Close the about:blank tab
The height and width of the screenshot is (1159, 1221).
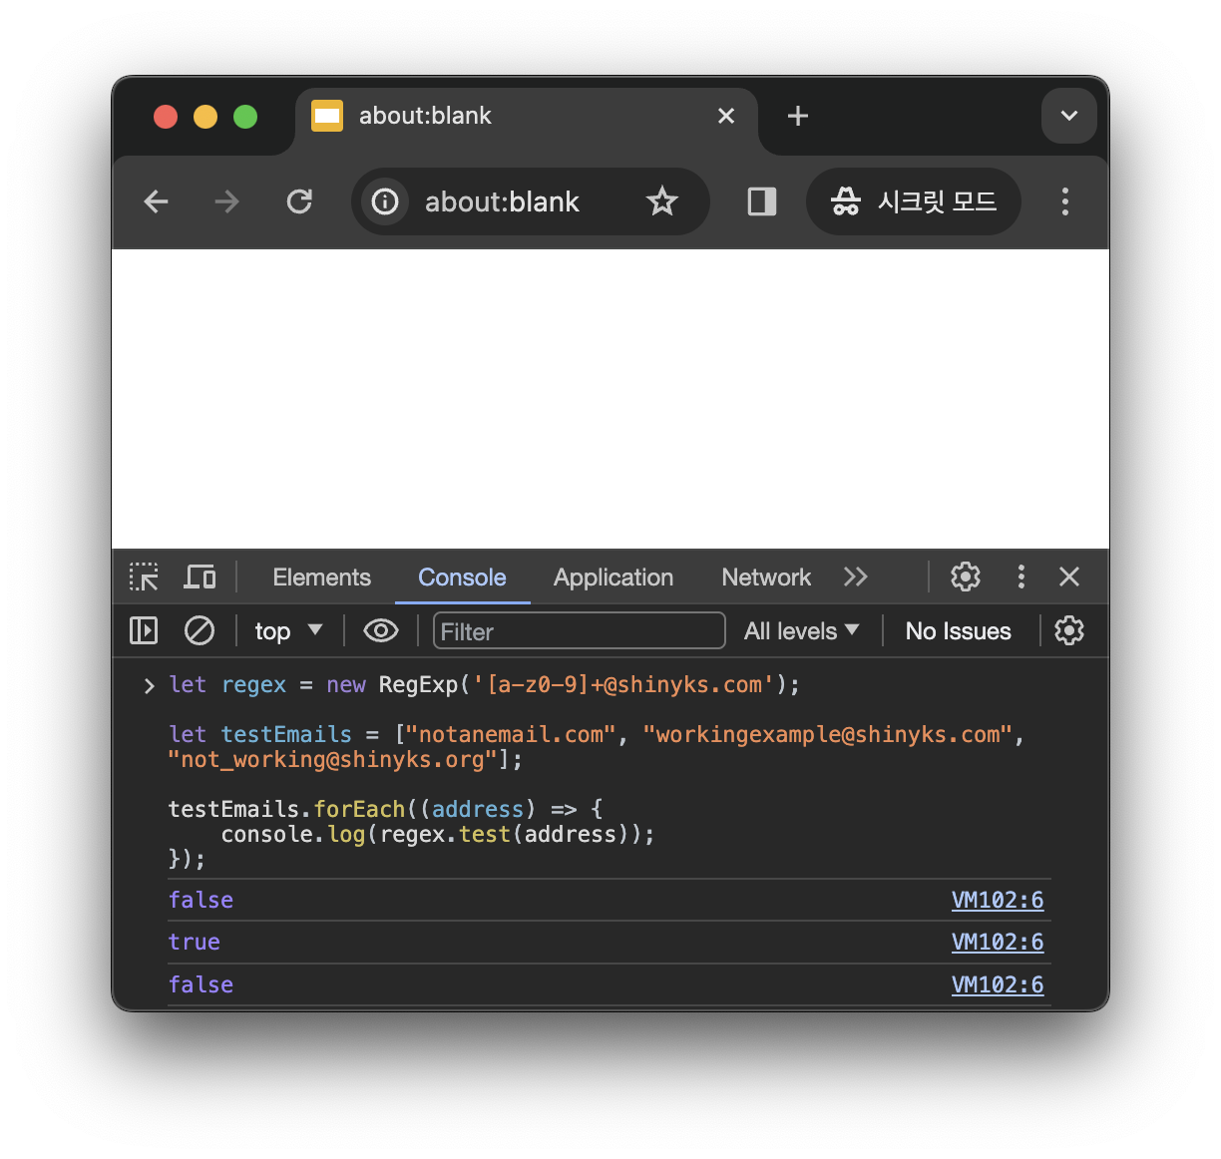726,116
